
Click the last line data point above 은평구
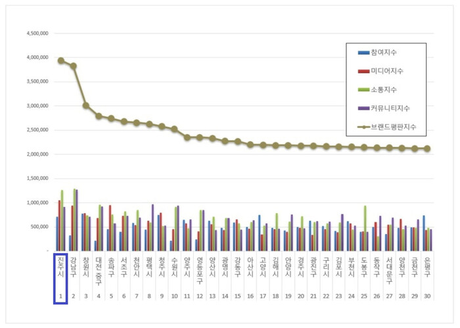point(427,149)
